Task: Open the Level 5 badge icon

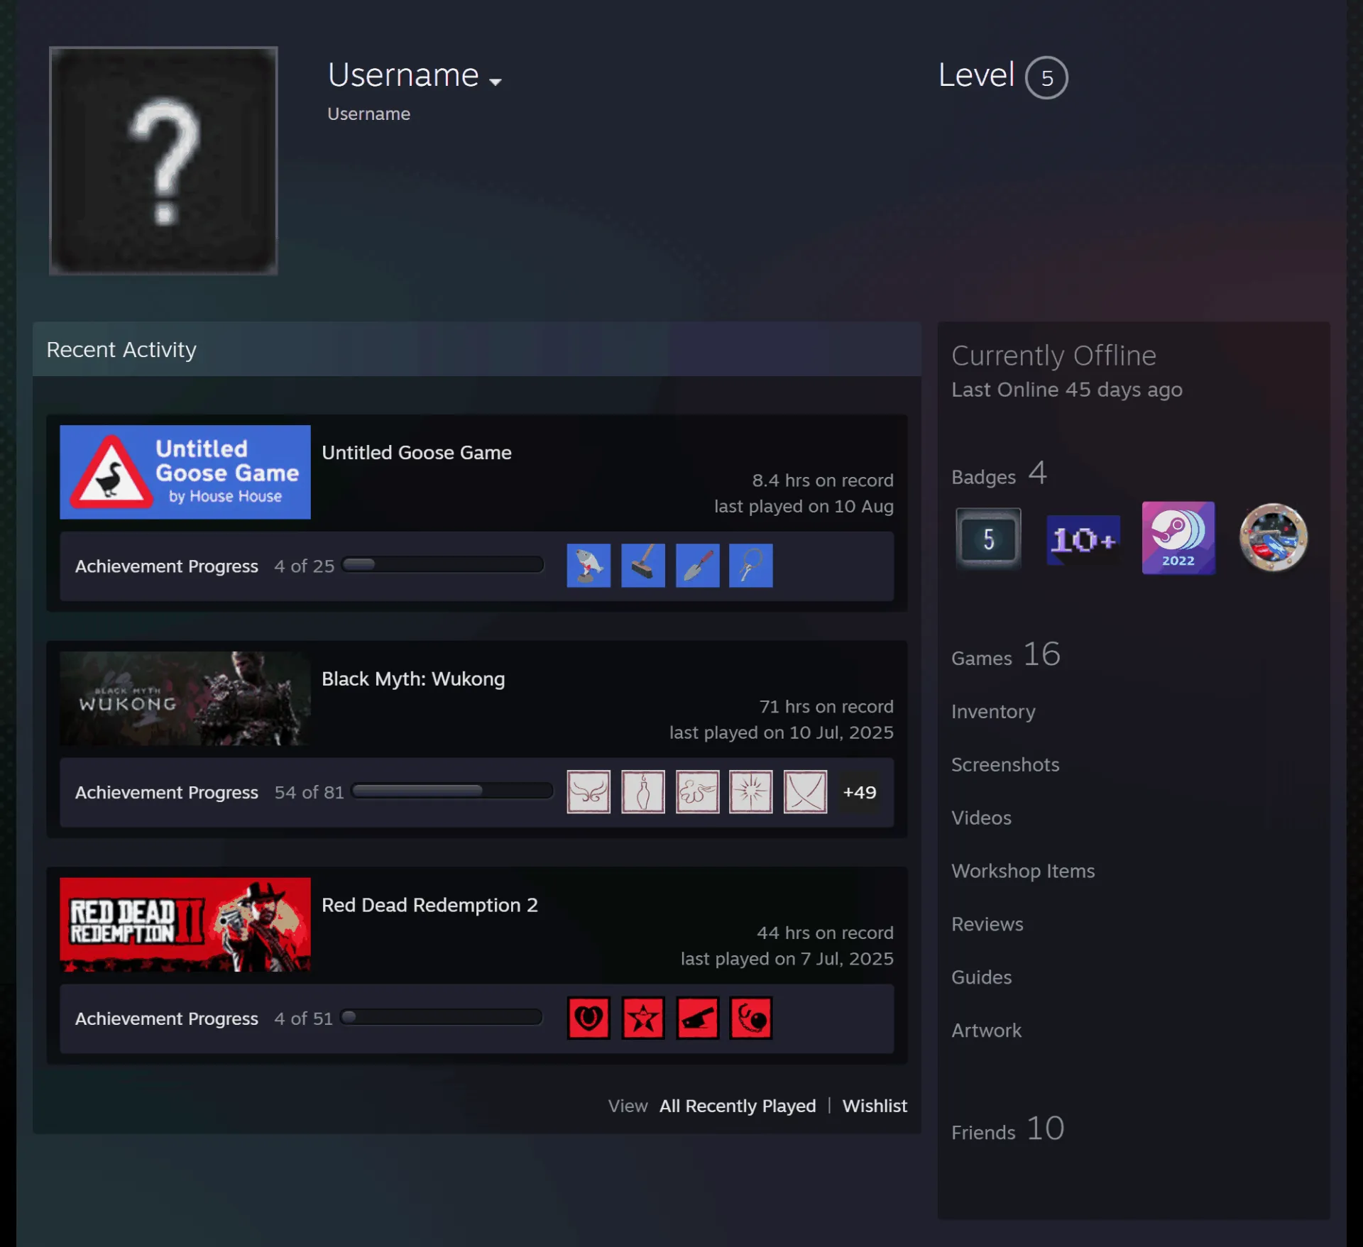Action: coord(988,539)
